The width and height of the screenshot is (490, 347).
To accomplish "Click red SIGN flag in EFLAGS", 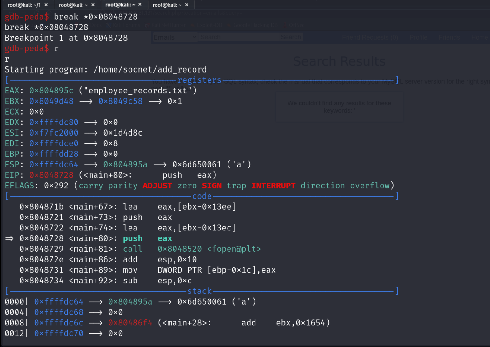I will (x=212, y=186).
